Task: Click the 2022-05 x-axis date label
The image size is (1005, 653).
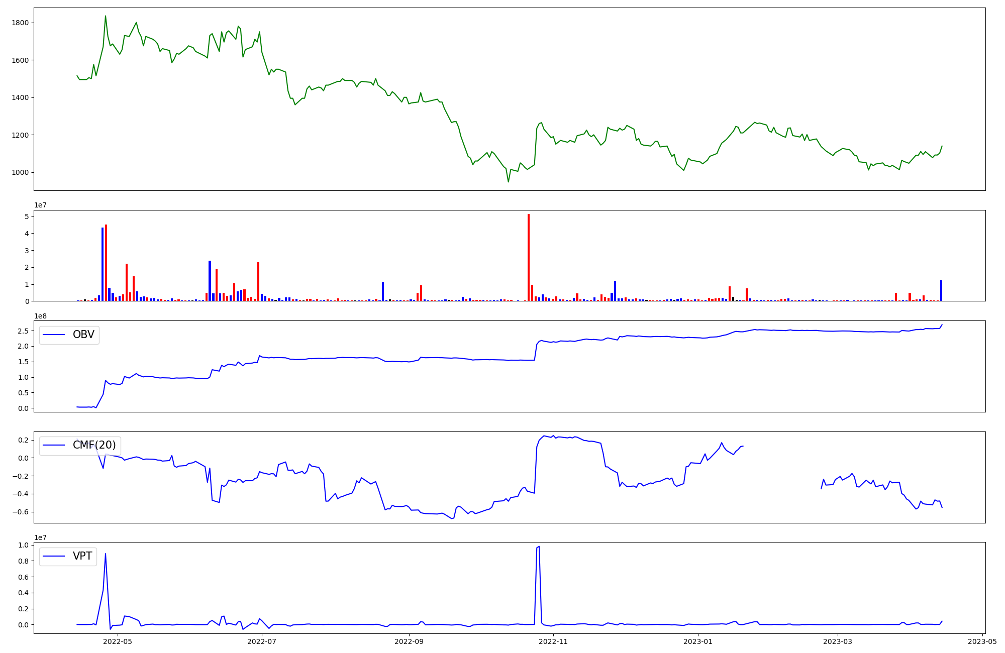Action: 118,641
